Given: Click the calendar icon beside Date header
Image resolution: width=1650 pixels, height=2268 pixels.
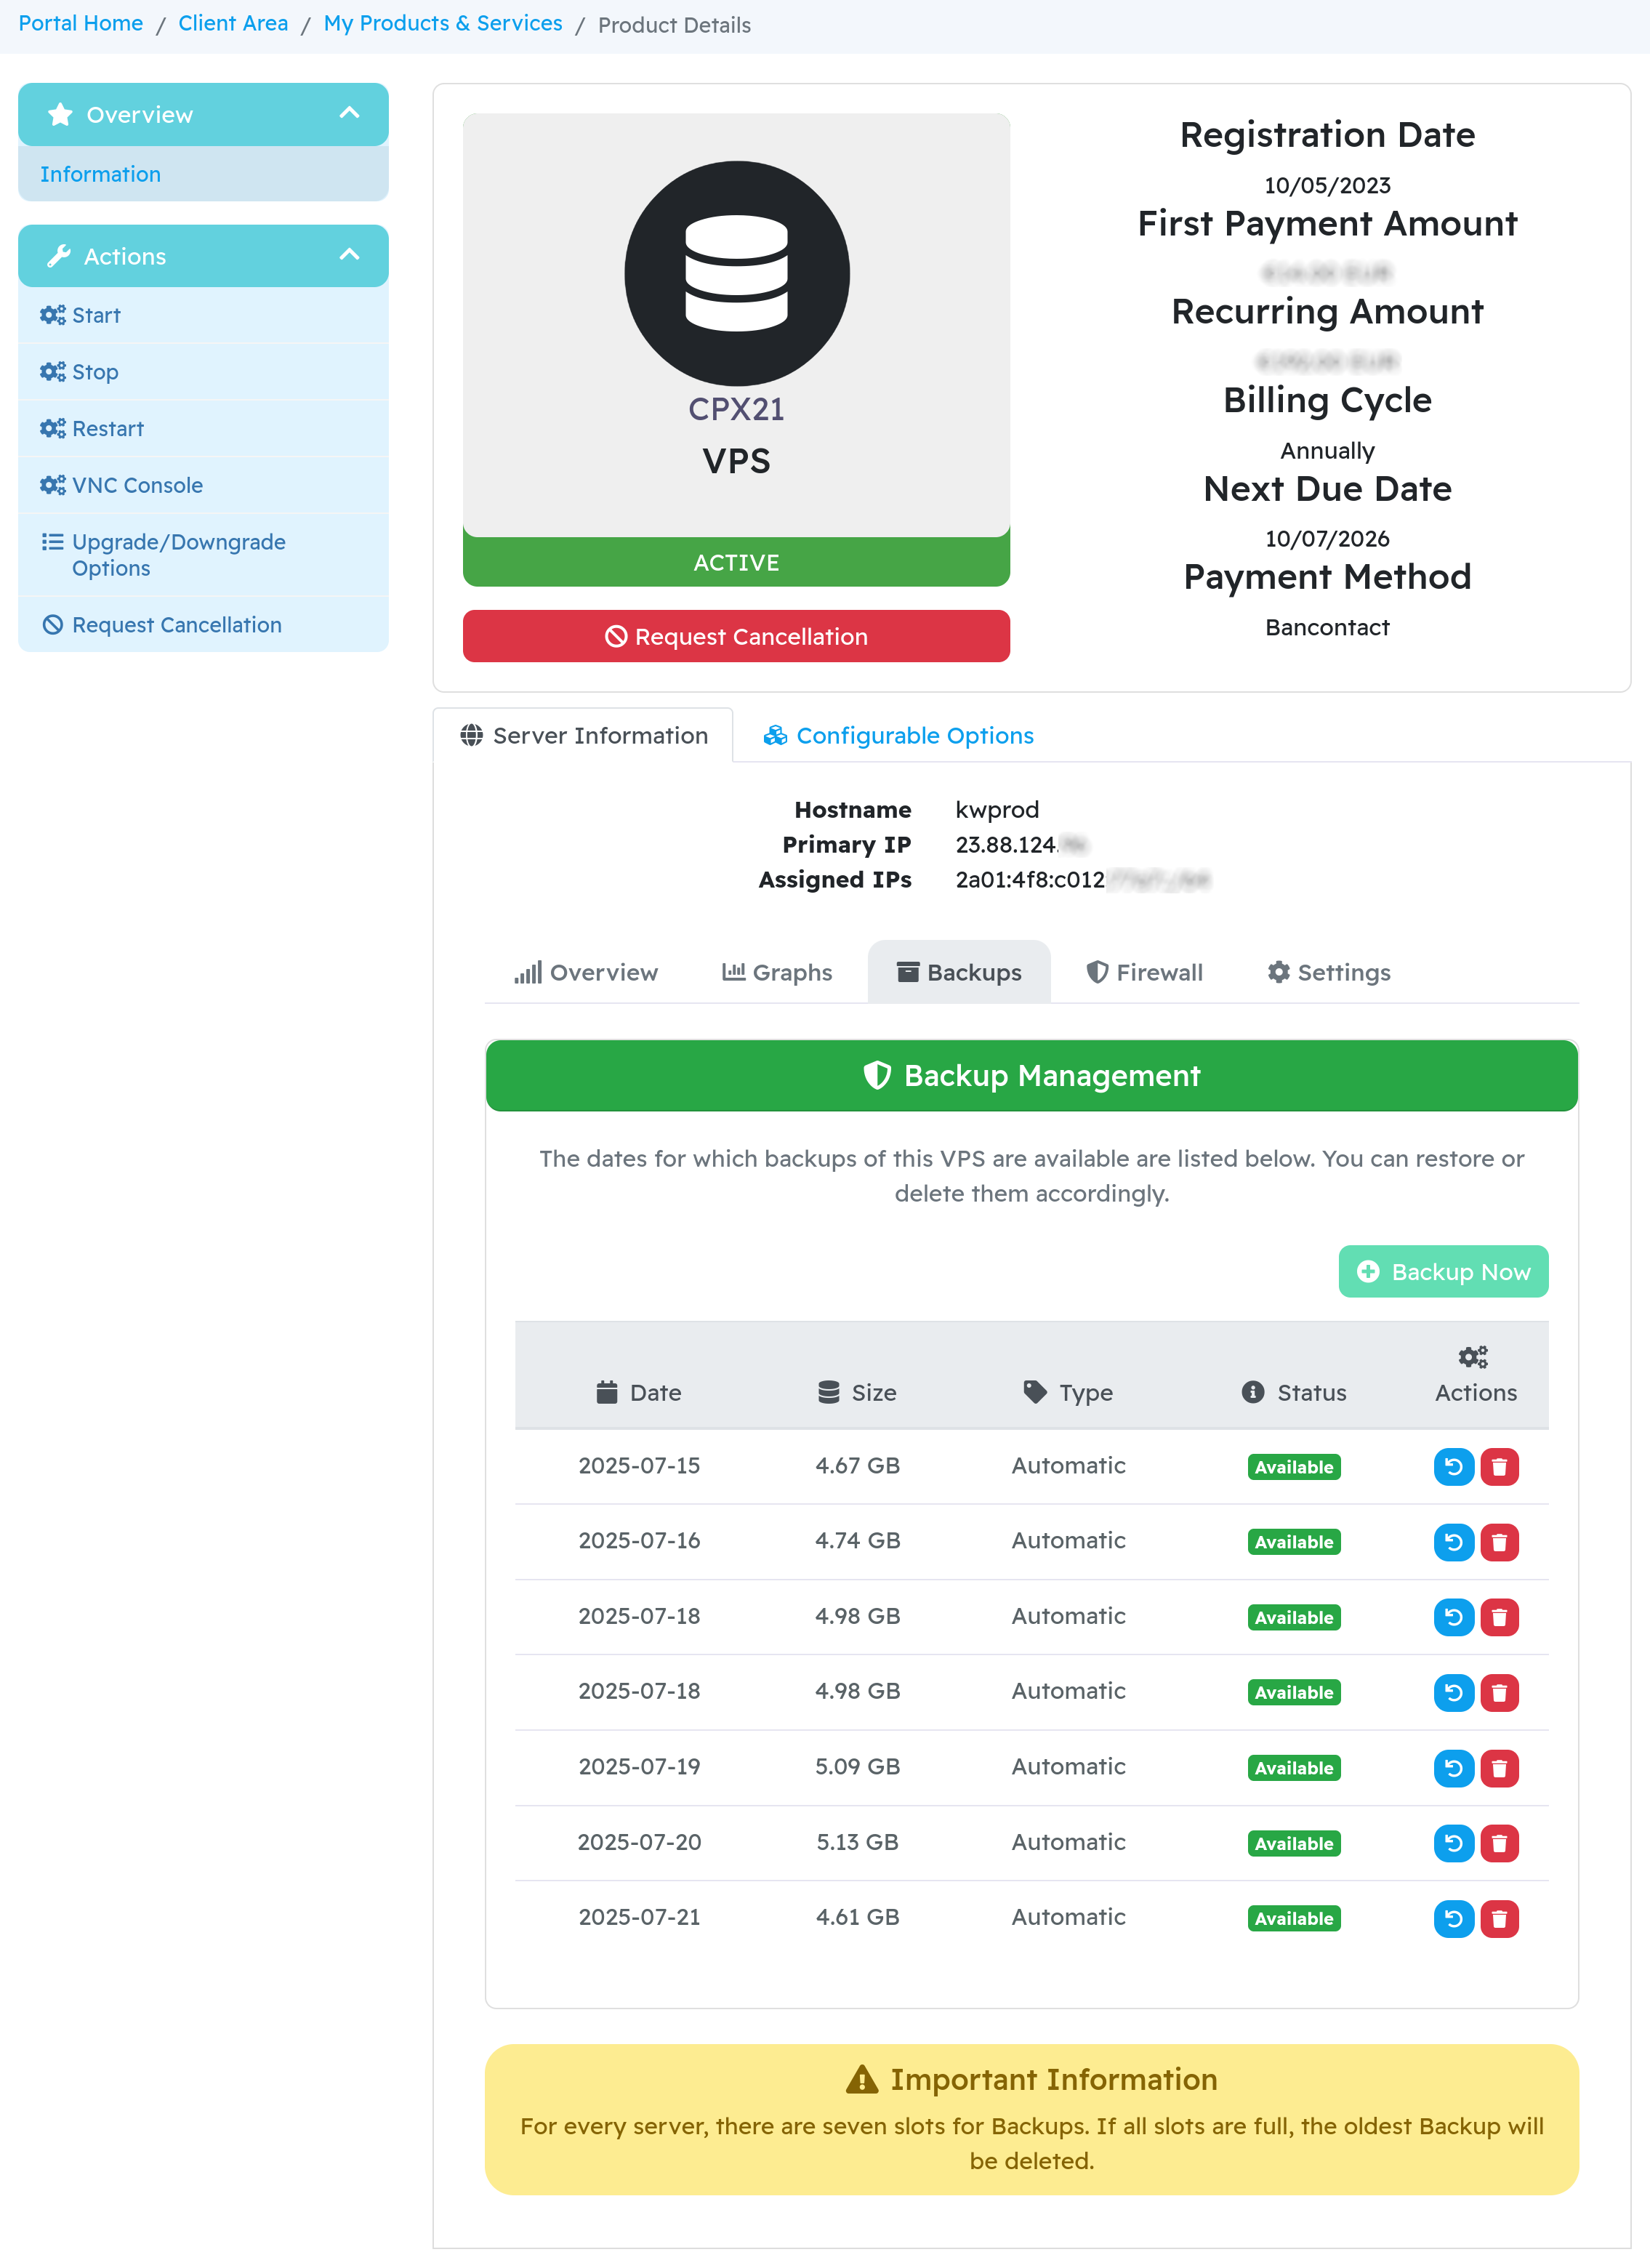Looking at the screenshot, I should coord(606,1392).
